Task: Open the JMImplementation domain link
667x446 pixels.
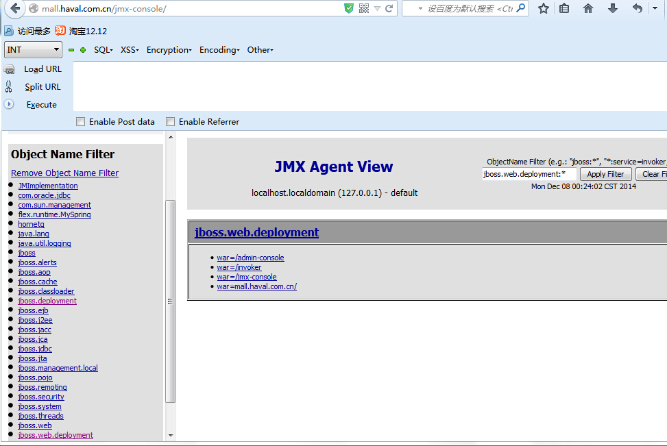Action: (x=48, y=186)
